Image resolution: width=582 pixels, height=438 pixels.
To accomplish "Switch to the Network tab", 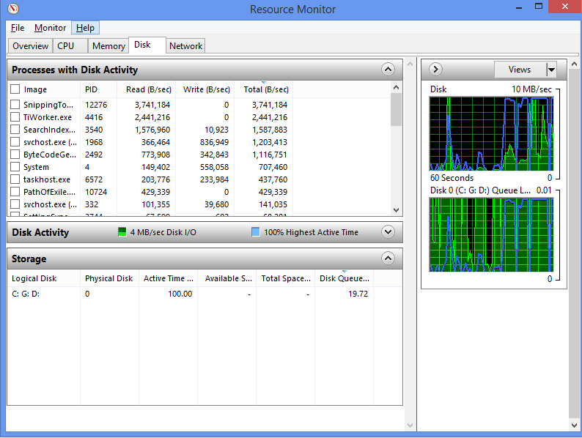I will click(185, 46).
